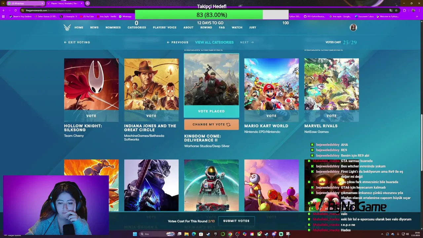The width and height of the screenshot is (423, 238).
Task: Select the No Man's Sky astronaut cover image
Action: tap(211, 185)
